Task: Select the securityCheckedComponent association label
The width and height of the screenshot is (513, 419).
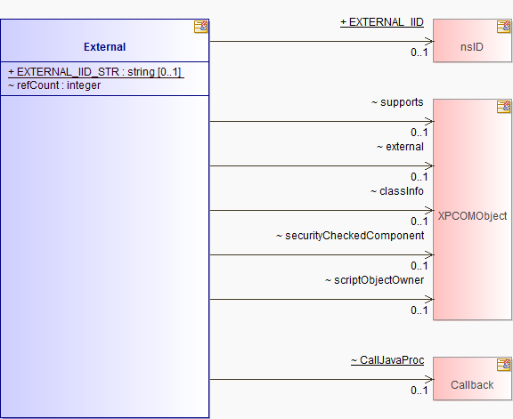Action: [x=350, y=236]
